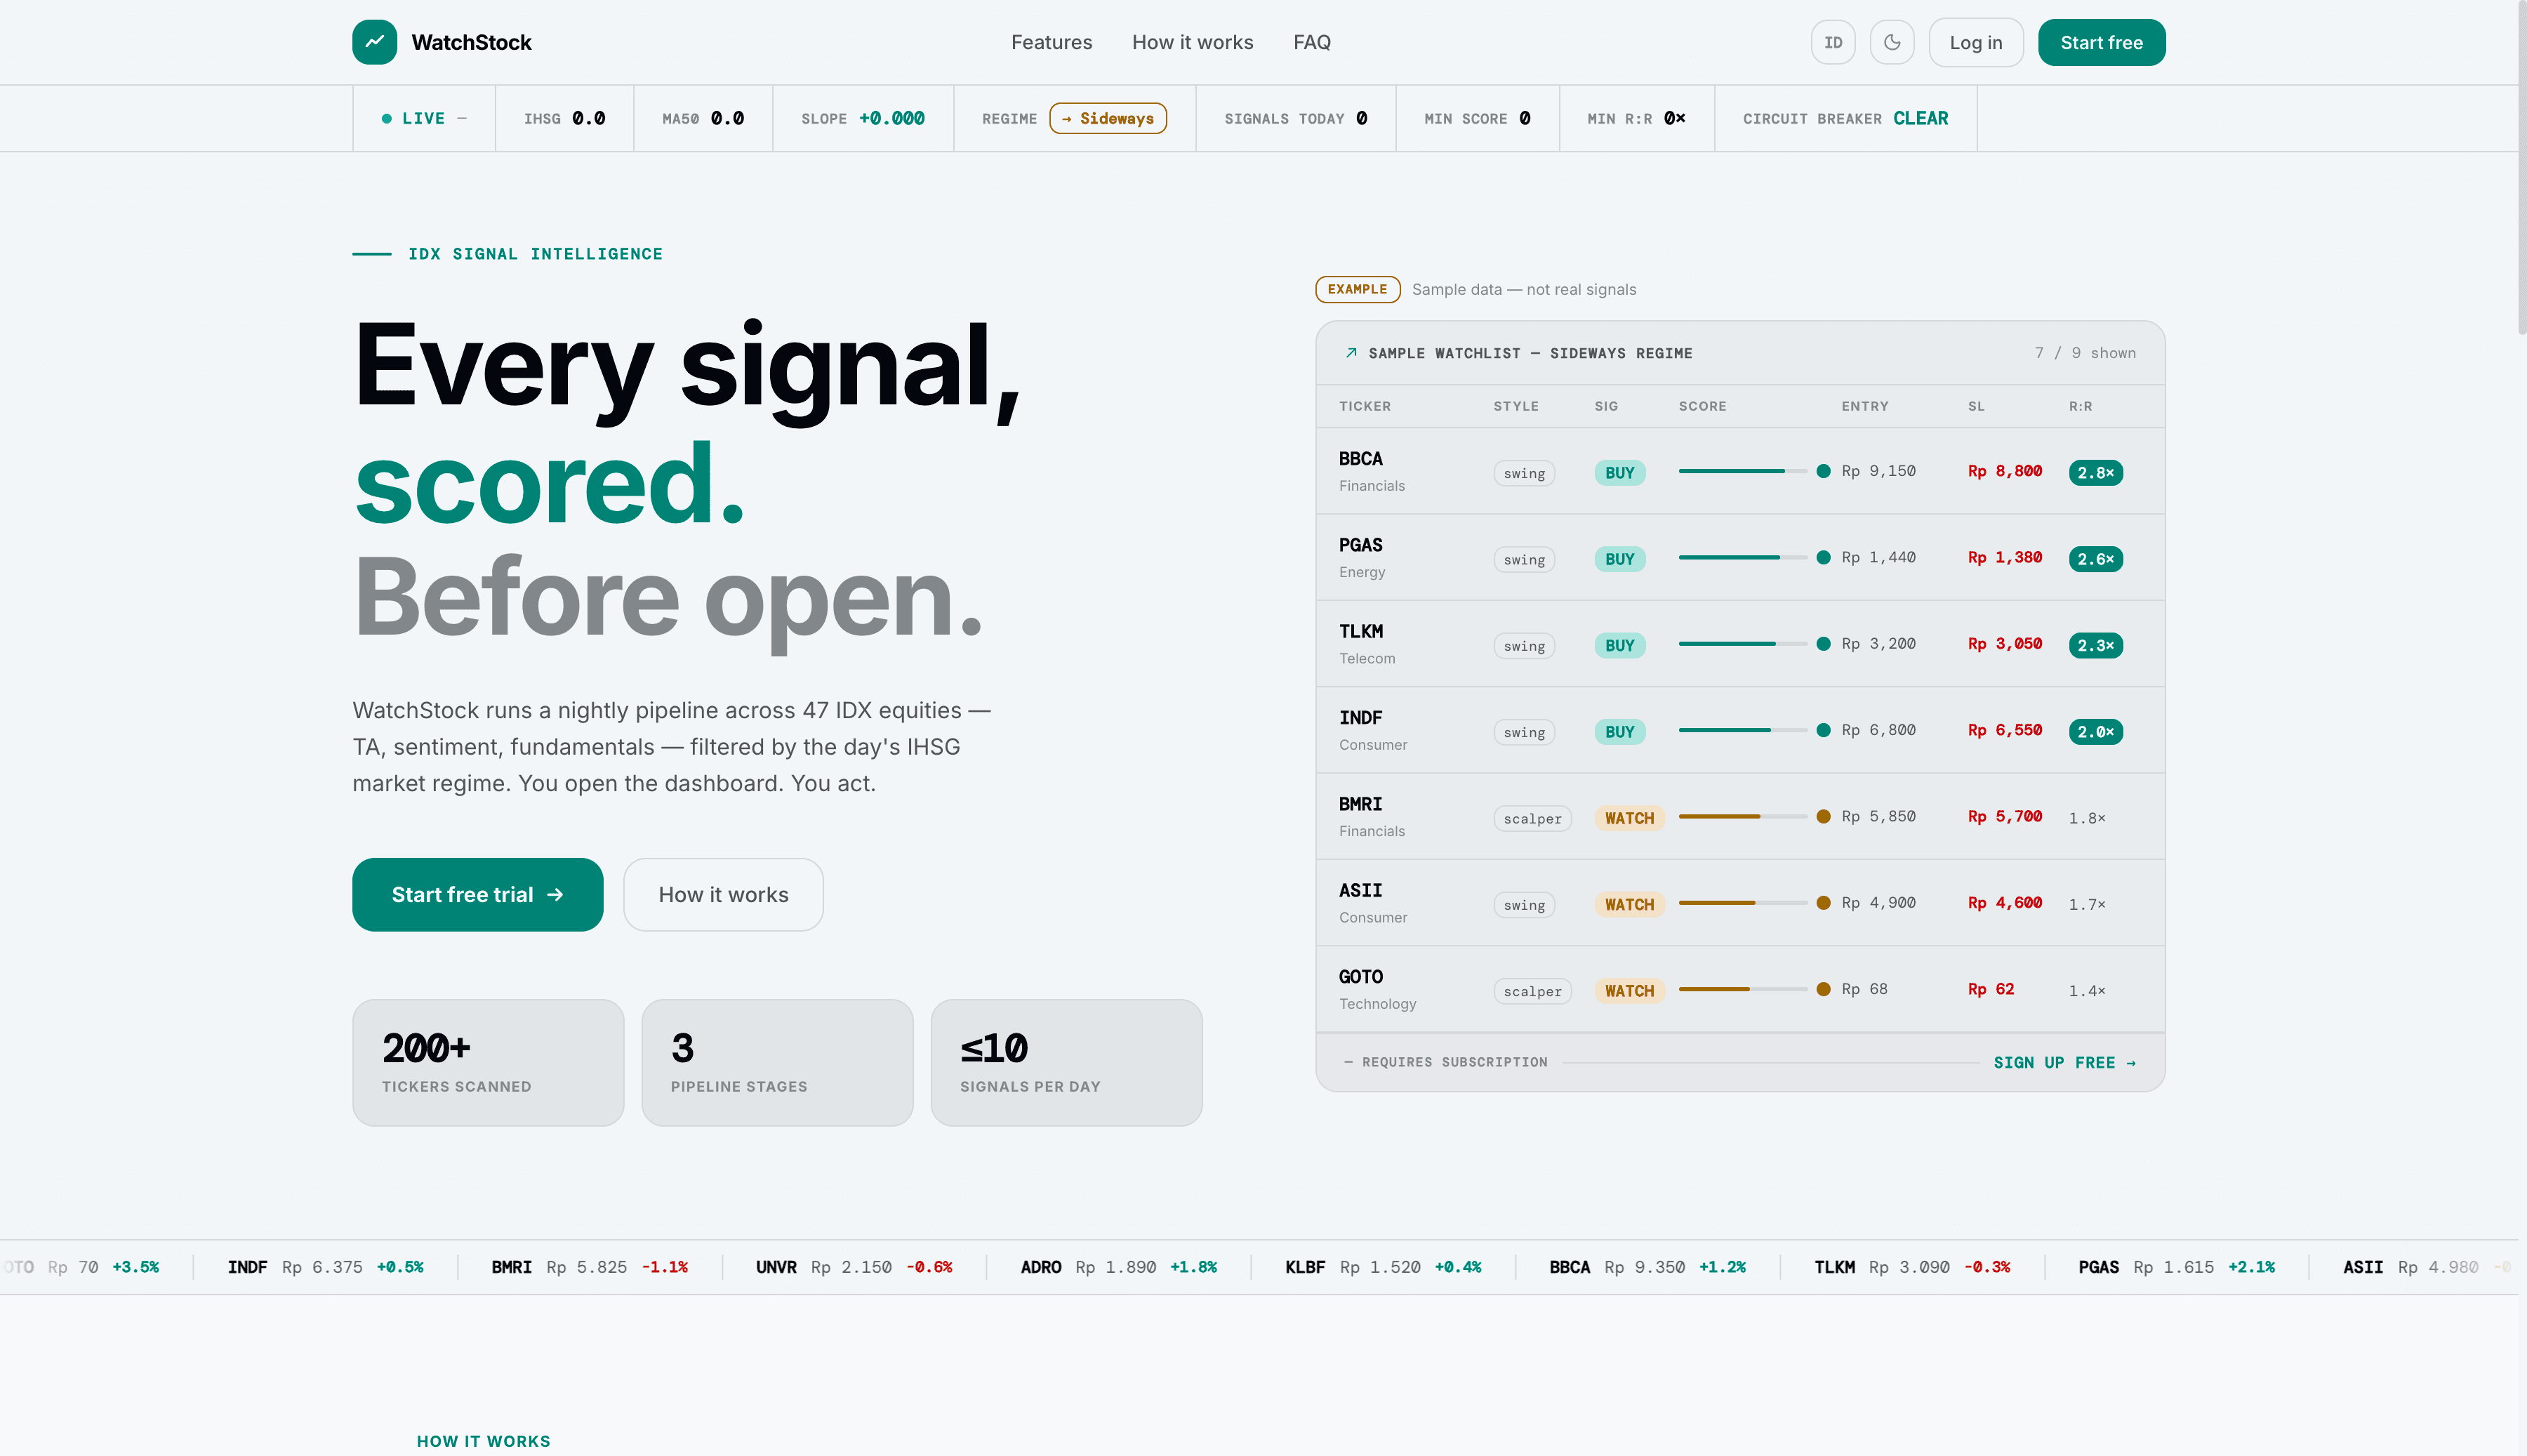Image resolution: width=2527 pixels, height=1456 pixels.
Task: Click the hero How it works button
Action: (x=724, y=894)
